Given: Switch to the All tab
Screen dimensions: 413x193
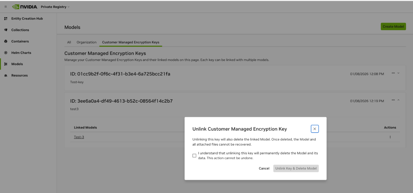Looking at the screenshot, I should tap(69, 42).
